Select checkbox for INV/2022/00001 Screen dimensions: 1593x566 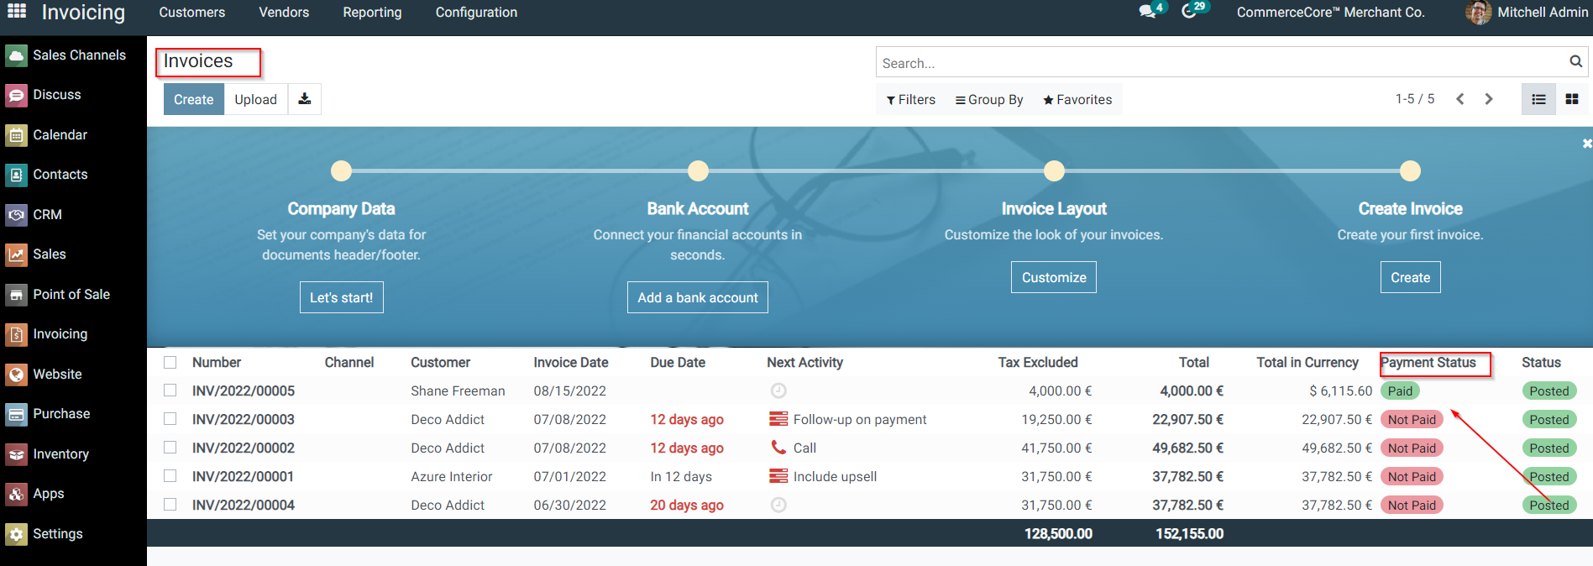pyautogui.click(x=170, y=476)
